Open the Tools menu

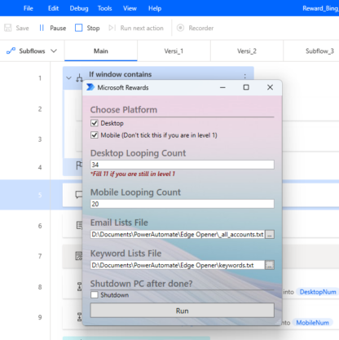pos(104,8)
